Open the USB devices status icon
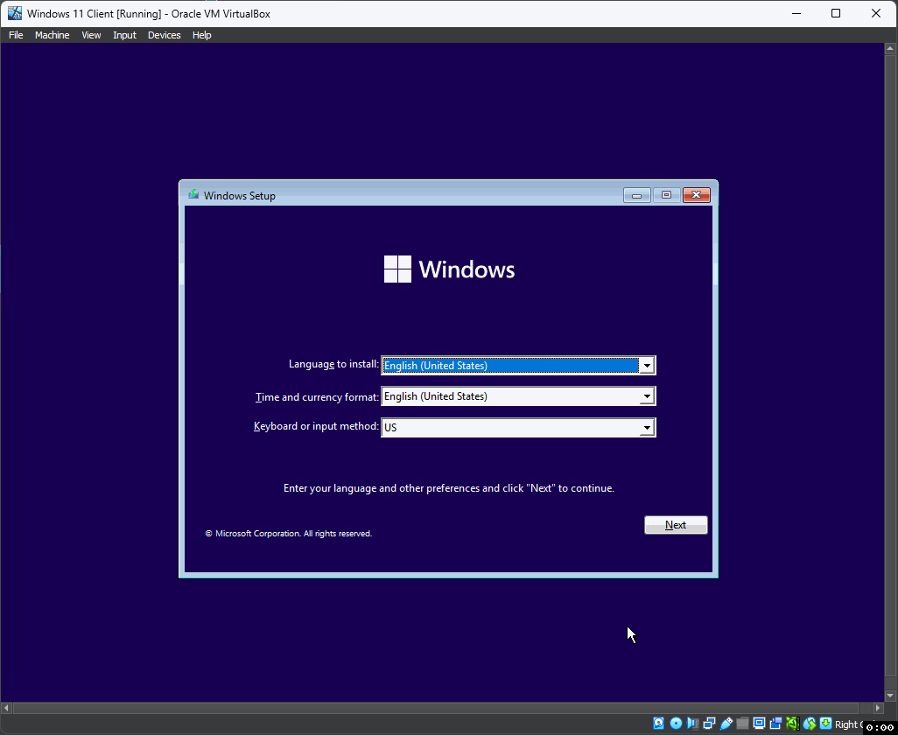This screenshot has width=898, height=735. [x=726, y=724]
